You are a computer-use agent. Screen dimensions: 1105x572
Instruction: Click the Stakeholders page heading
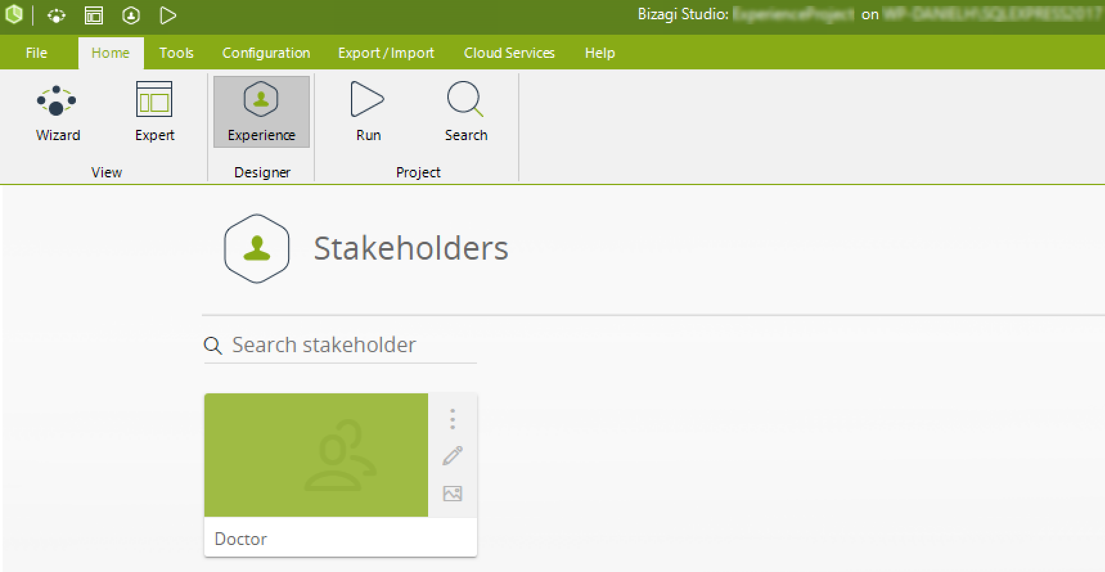[411, 248]
